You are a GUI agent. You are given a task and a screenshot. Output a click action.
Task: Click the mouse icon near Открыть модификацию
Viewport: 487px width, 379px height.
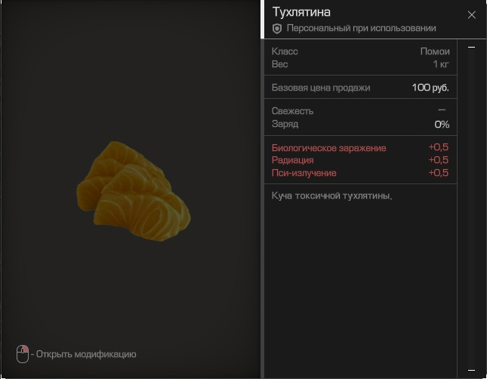(23, 353)
